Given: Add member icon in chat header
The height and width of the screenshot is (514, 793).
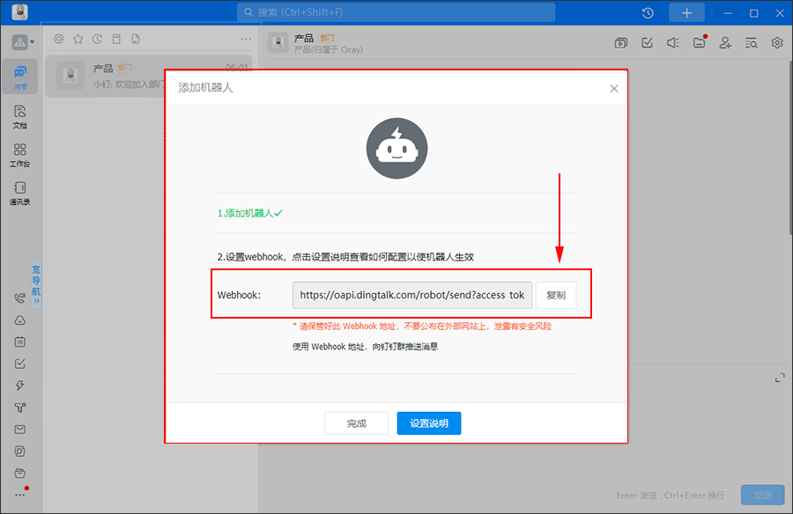Looking at the screenshot, I should [x=725, y=43].
